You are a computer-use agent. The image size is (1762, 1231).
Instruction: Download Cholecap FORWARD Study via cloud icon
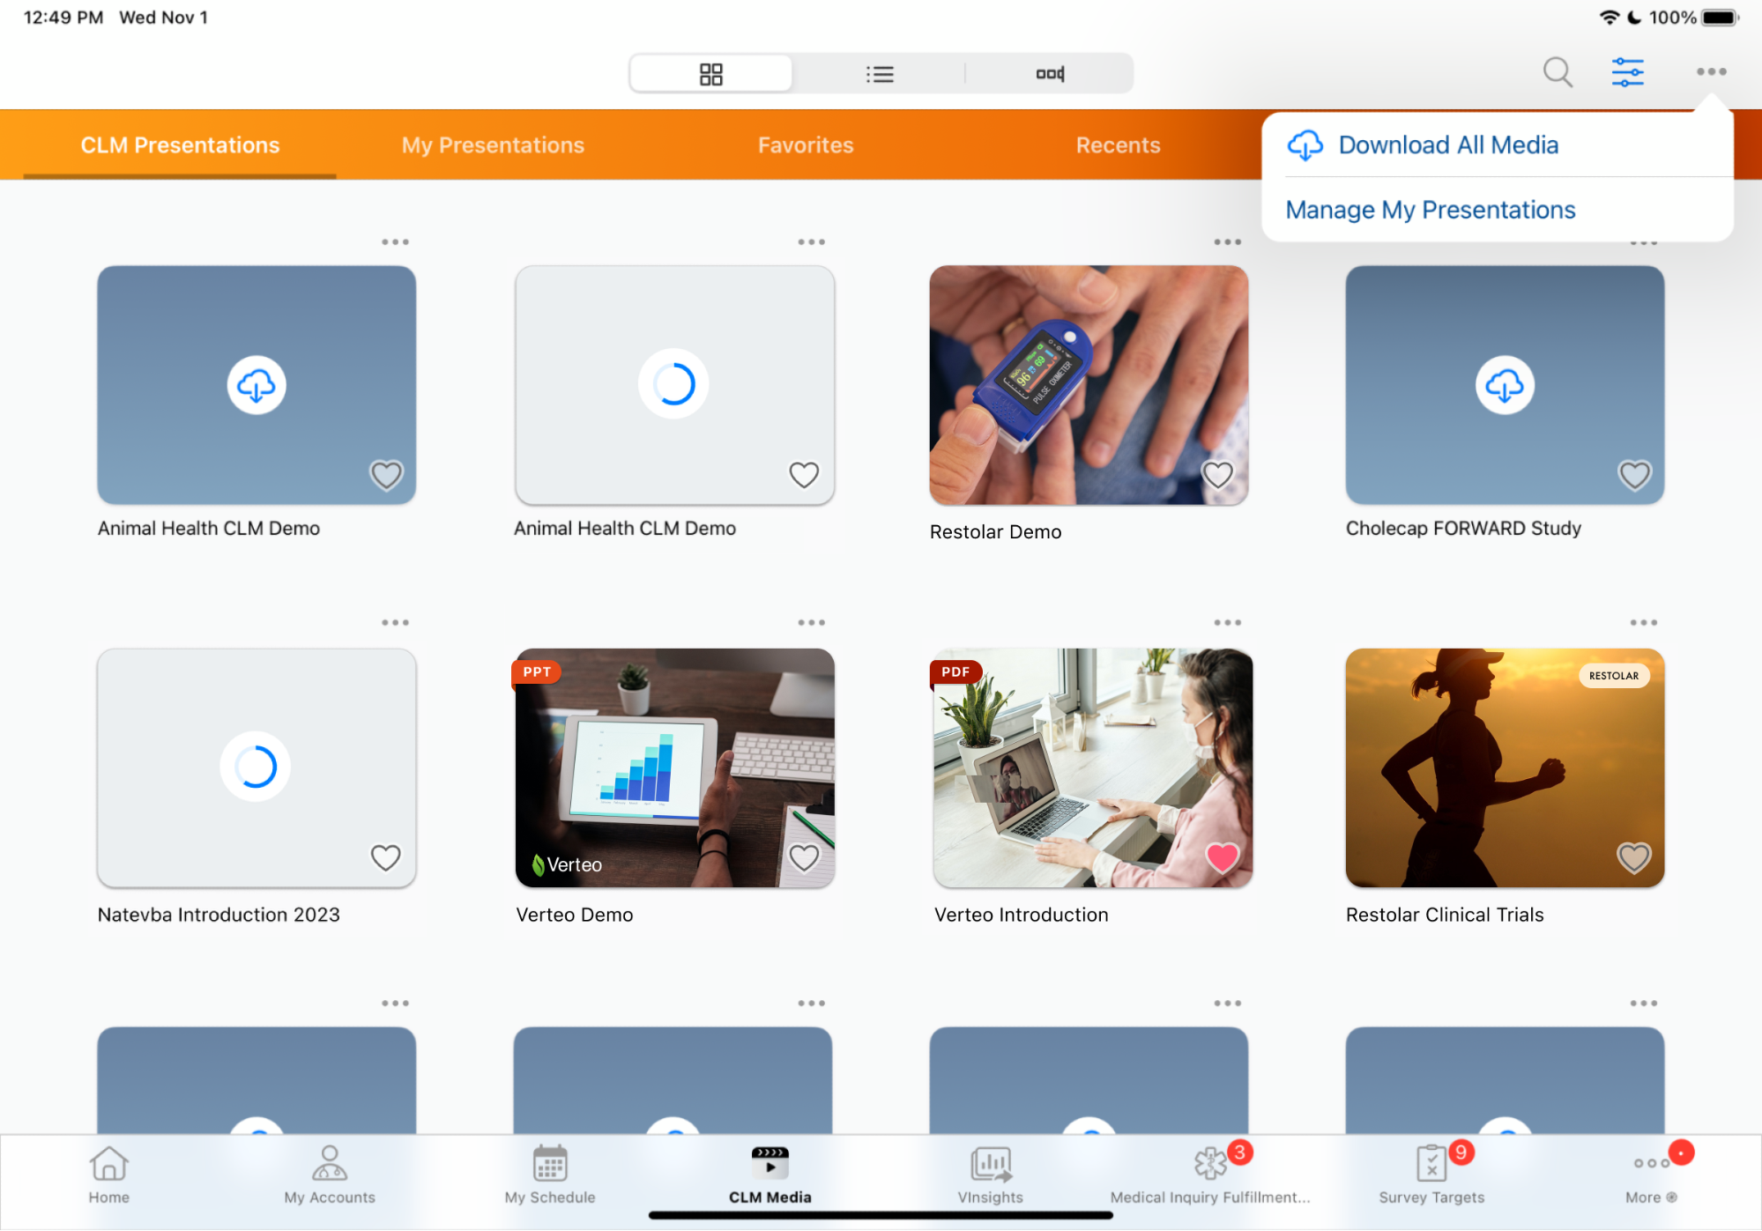coord(1505,385)
